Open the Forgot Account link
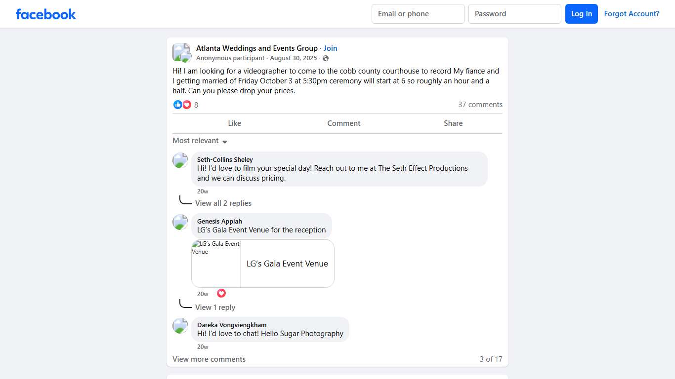The width and height of the screenshot is (675, 379). point(632,14)
